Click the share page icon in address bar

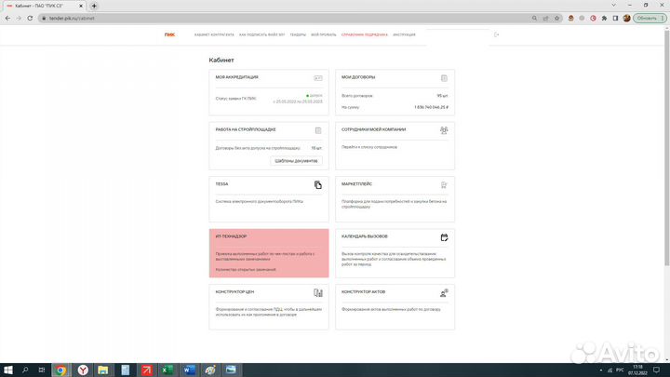click(545, 19)
